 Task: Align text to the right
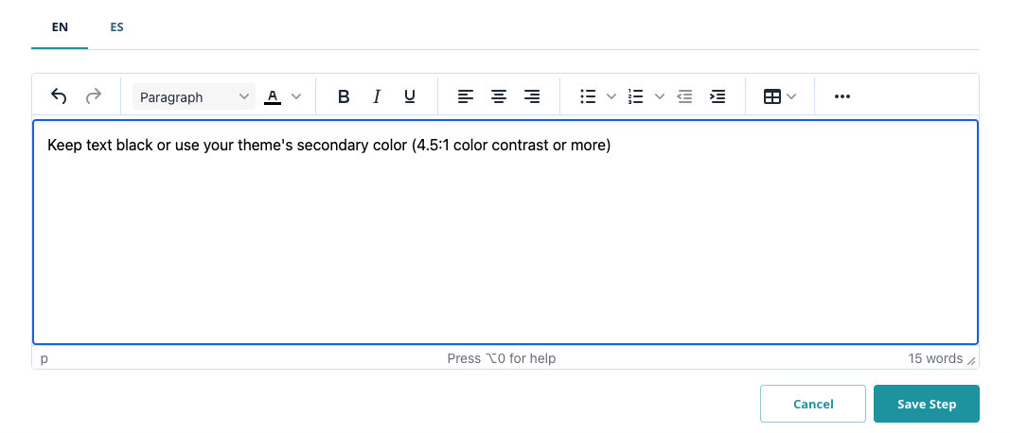pyautogui.click(x=532, y=96)
